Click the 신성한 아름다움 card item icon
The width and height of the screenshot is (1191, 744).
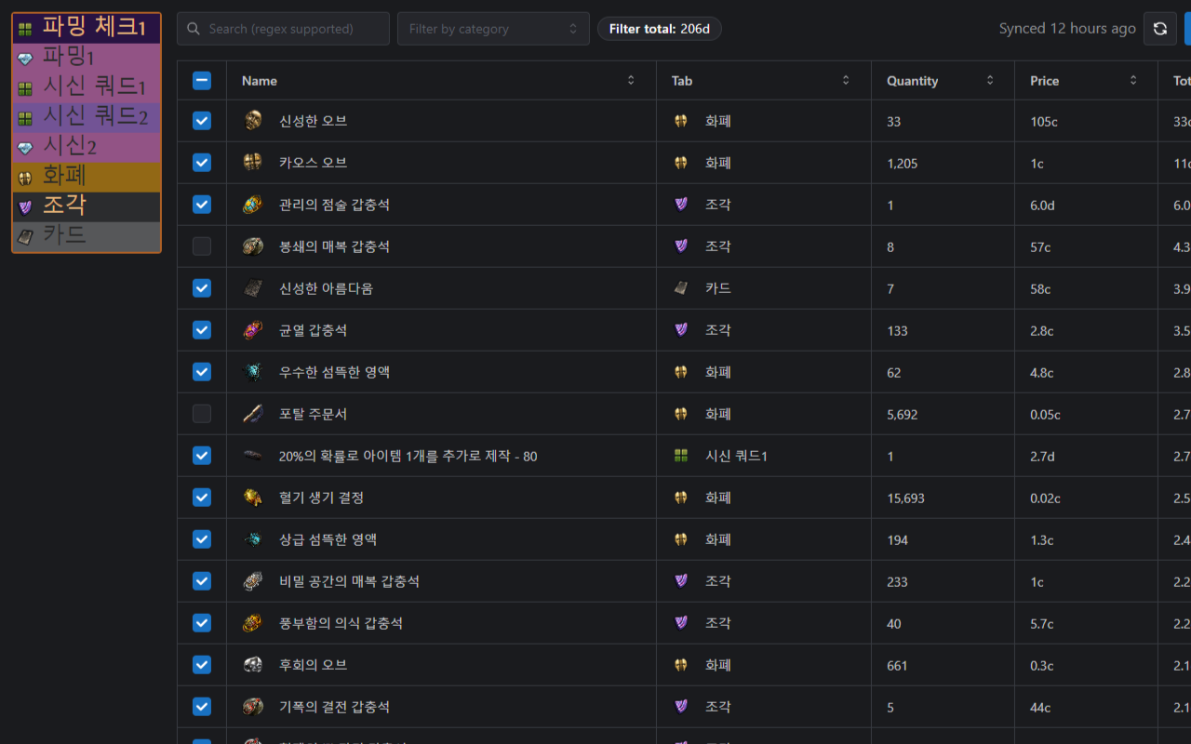[x=253, y=288]
